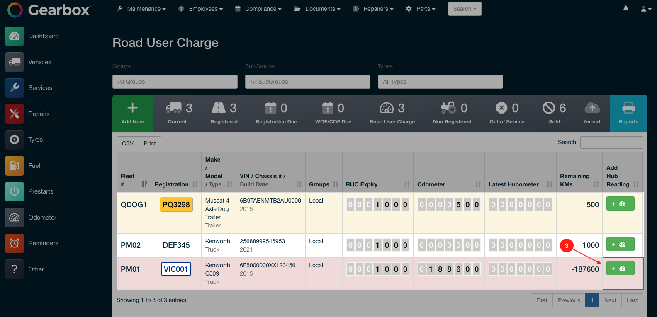Go to Next page of entries

pyautogui.click(x=610, y=300)
